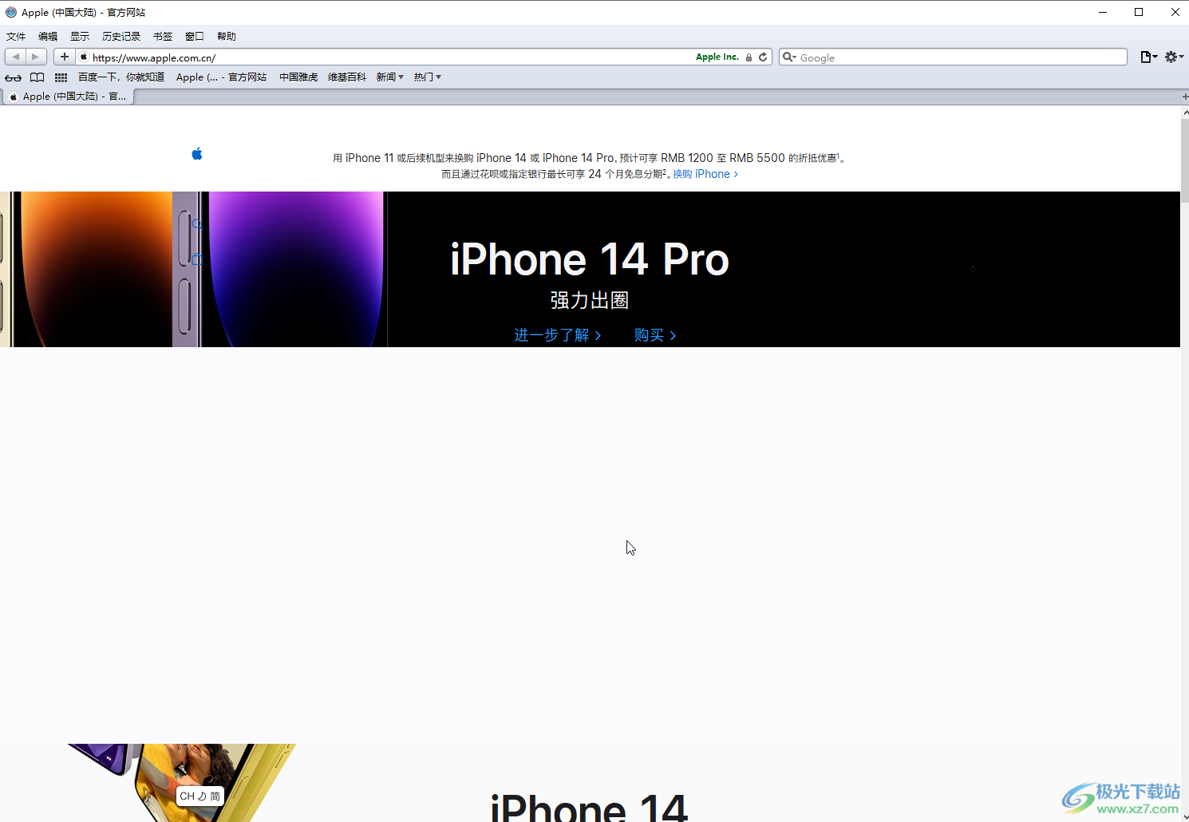The image size is (1189, 822).
Task: Click the blue Apple logo on the page
Action: (197, 153)
